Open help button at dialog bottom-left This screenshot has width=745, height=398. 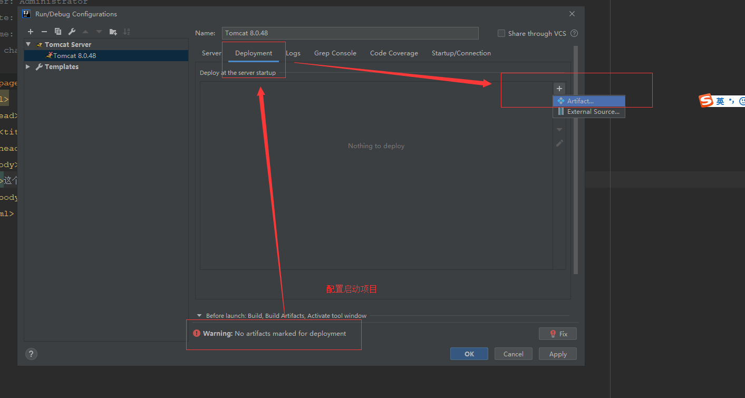pos(31,354)
